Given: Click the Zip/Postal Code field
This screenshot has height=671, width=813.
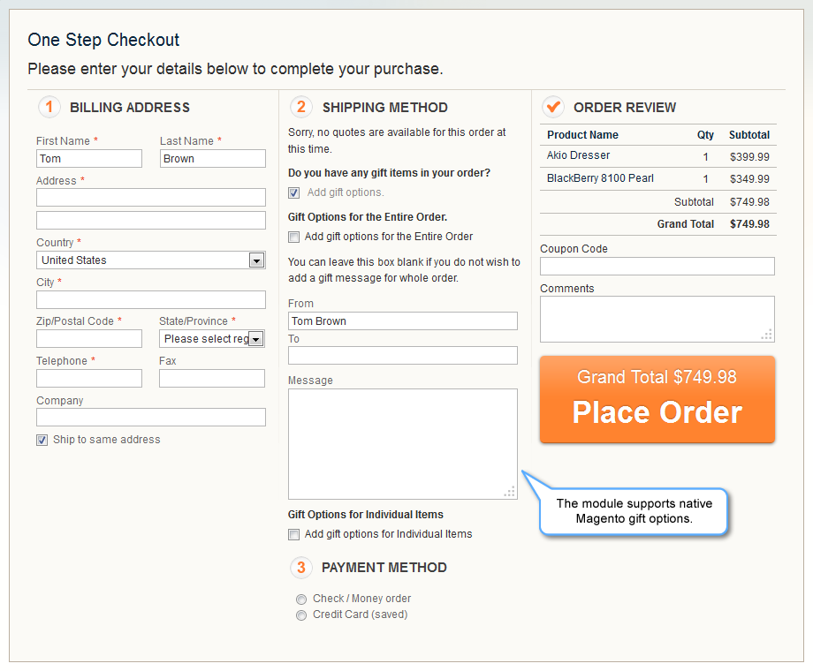Looking at the screenshot, I should tap(89, 339).
